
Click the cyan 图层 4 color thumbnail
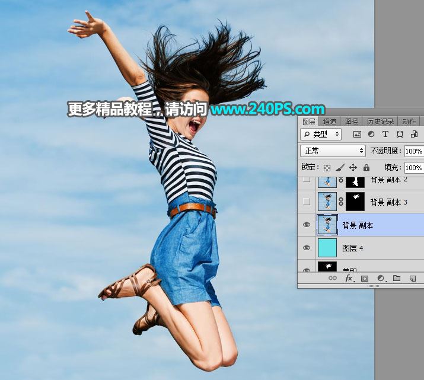point(327,248)
